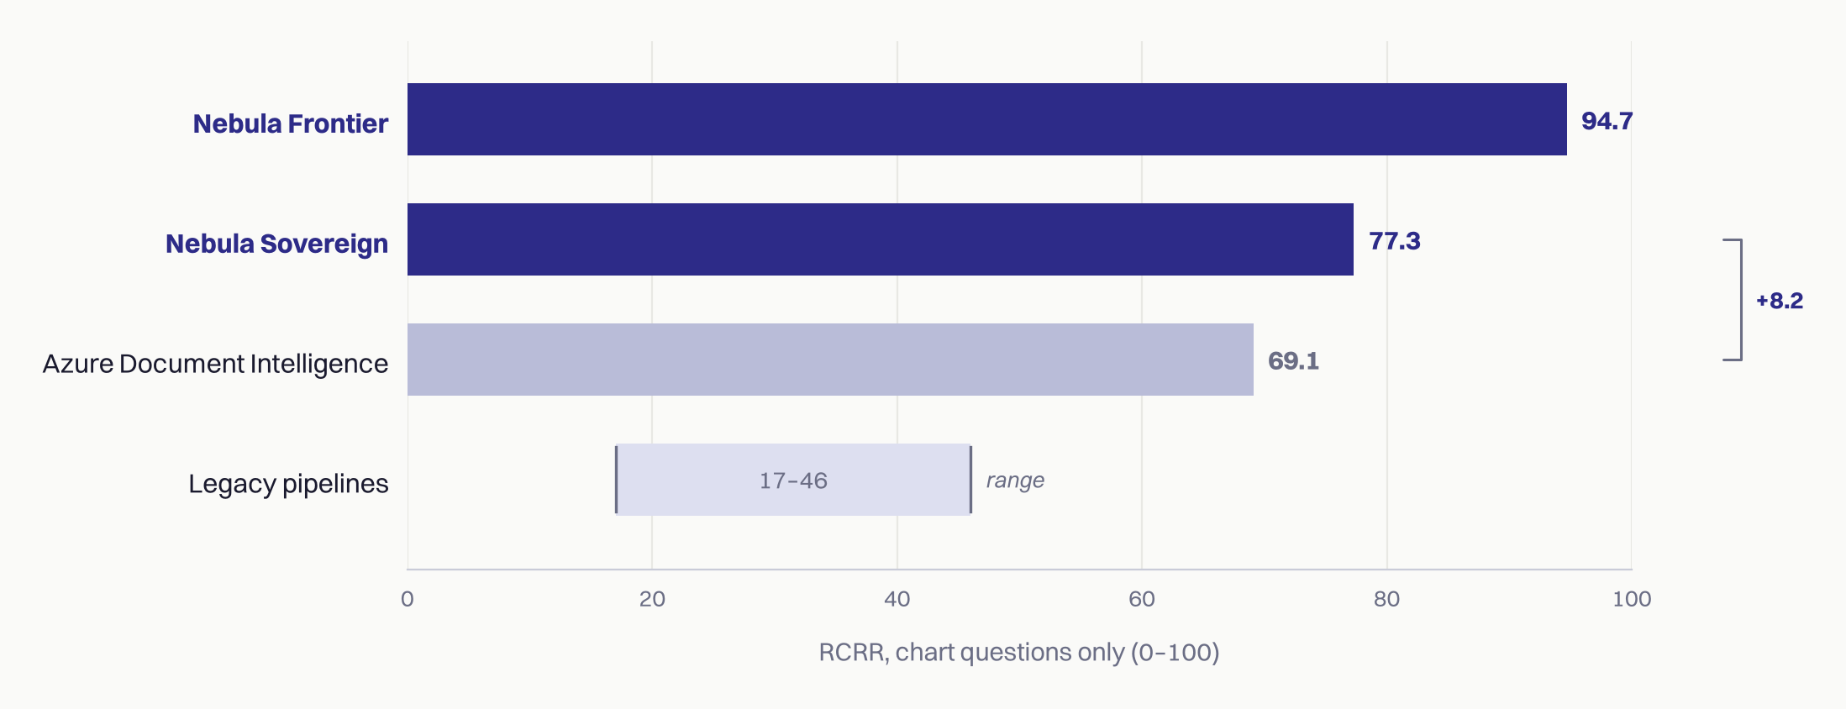Click the 94.7 value label
The width and height of the screenshot is (1846, 709).
click(x=1607, y=121)
